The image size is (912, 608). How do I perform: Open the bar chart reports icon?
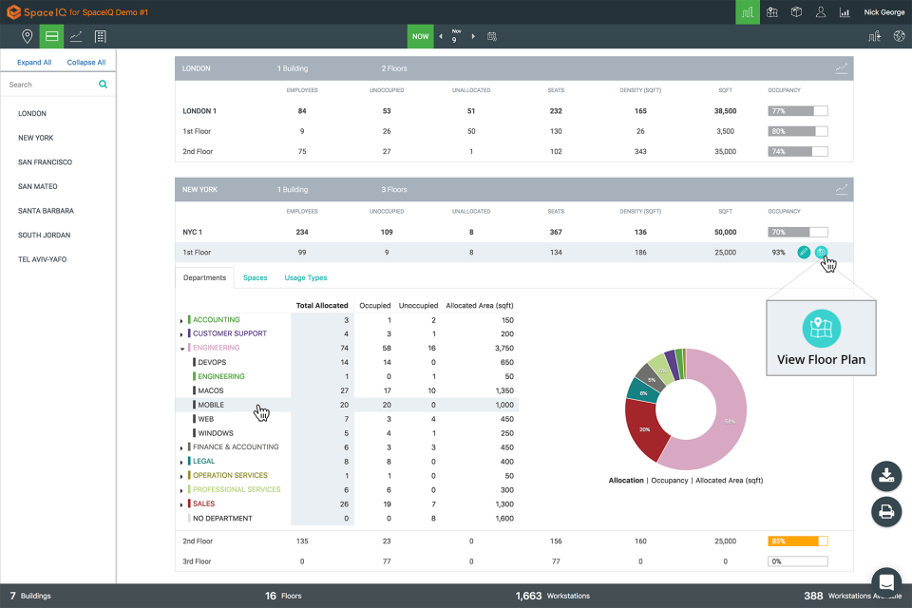pyautogui.click(x=844, y=11)
